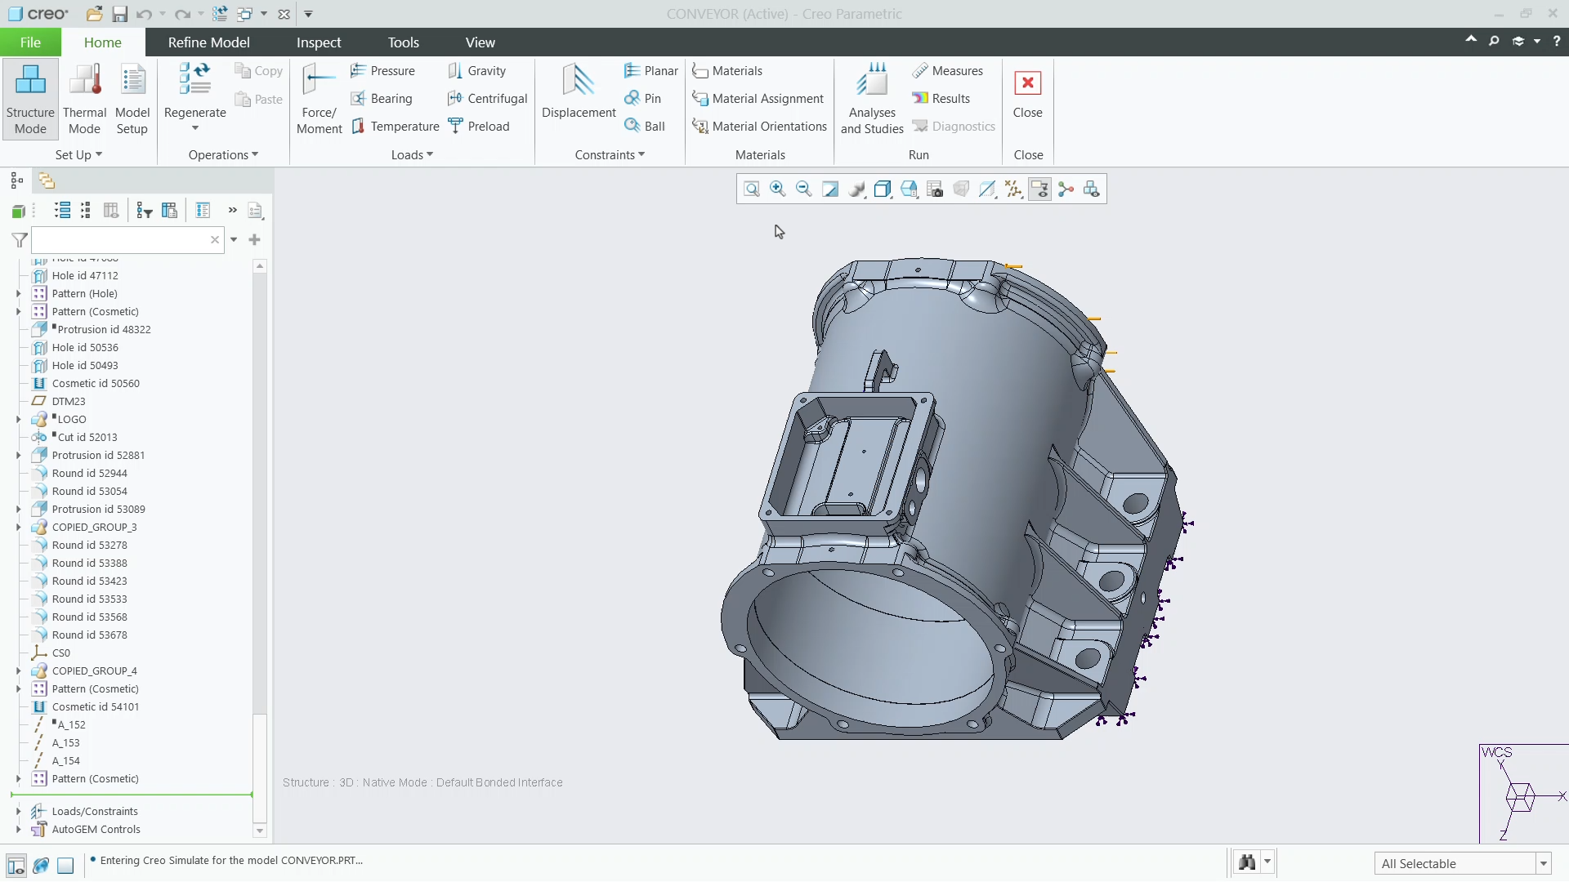Toggle the saved orientations view icon
This screenshot has width=1569, height=882.
909,189
